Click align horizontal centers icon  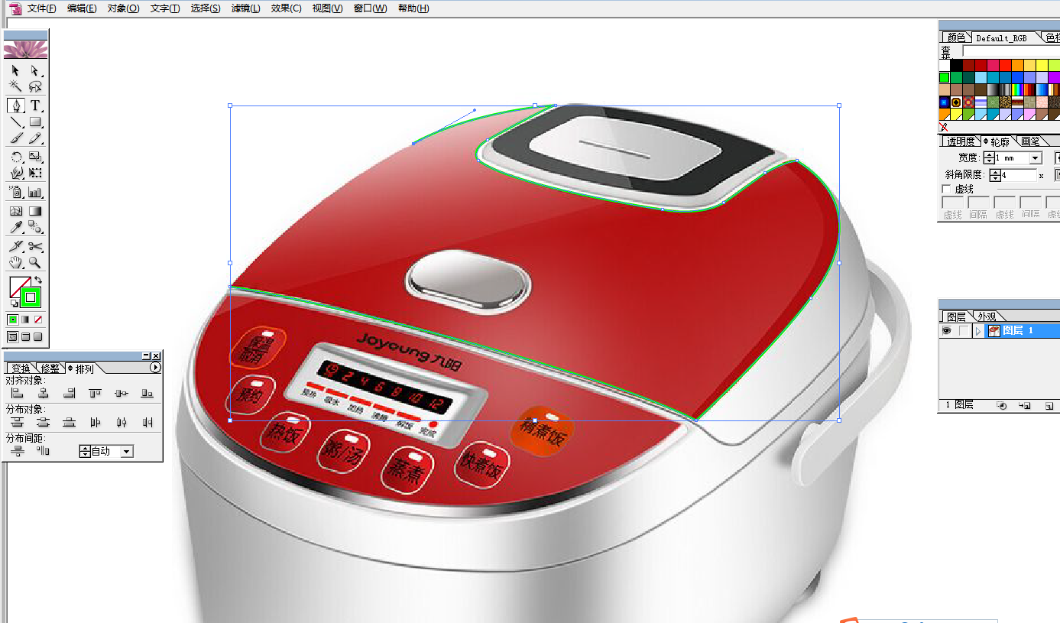tap(44, 393)
